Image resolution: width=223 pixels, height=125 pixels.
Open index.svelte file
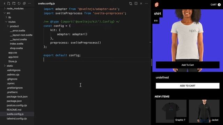(17, 44)
